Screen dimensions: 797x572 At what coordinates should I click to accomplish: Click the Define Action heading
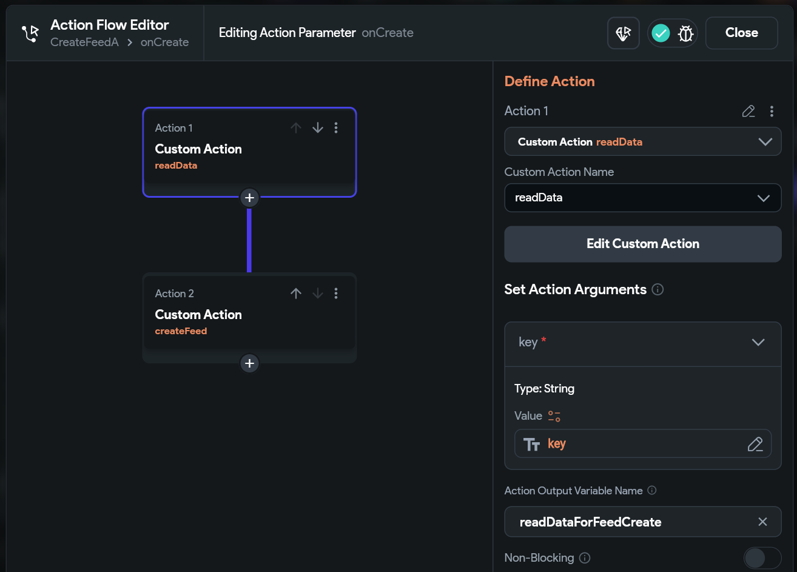point(550,81)
